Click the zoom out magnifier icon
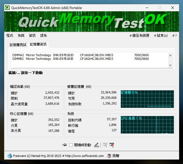183x164 pixels. [x=105, y=145]
